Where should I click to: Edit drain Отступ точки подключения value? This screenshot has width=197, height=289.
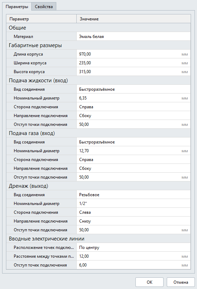point(134,230)
